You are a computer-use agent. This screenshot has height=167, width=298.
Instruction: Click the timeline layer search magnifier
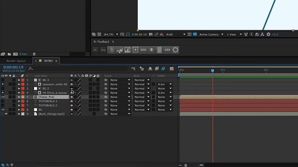pyautogui.click(x=30, y=69)
